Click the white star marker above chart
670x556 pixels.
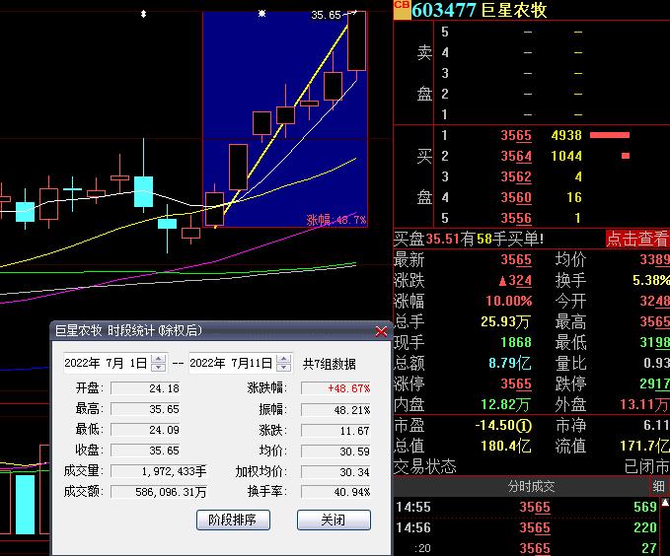pos(261,15)
